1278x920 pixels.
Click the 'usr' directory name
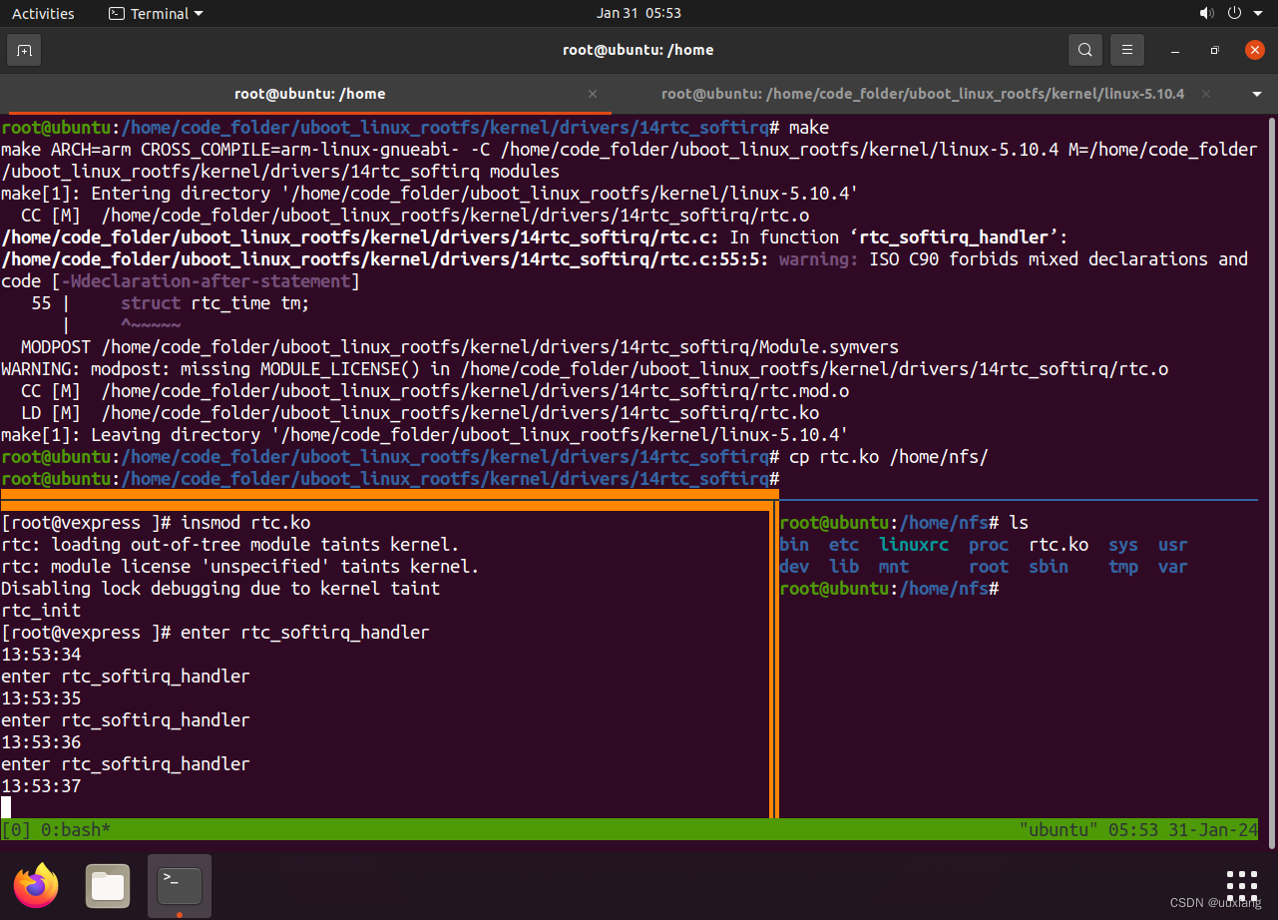pos(1173,545)
